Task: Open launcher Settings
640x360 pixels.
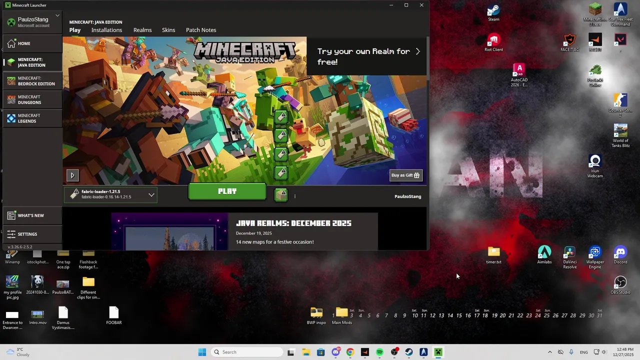Action: tap(32, 234)
